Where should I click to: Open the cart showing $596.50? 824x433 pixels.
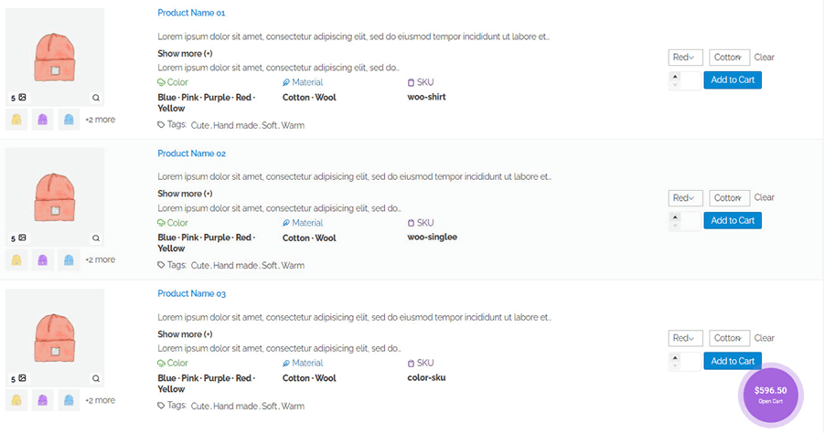click(770, 394)
